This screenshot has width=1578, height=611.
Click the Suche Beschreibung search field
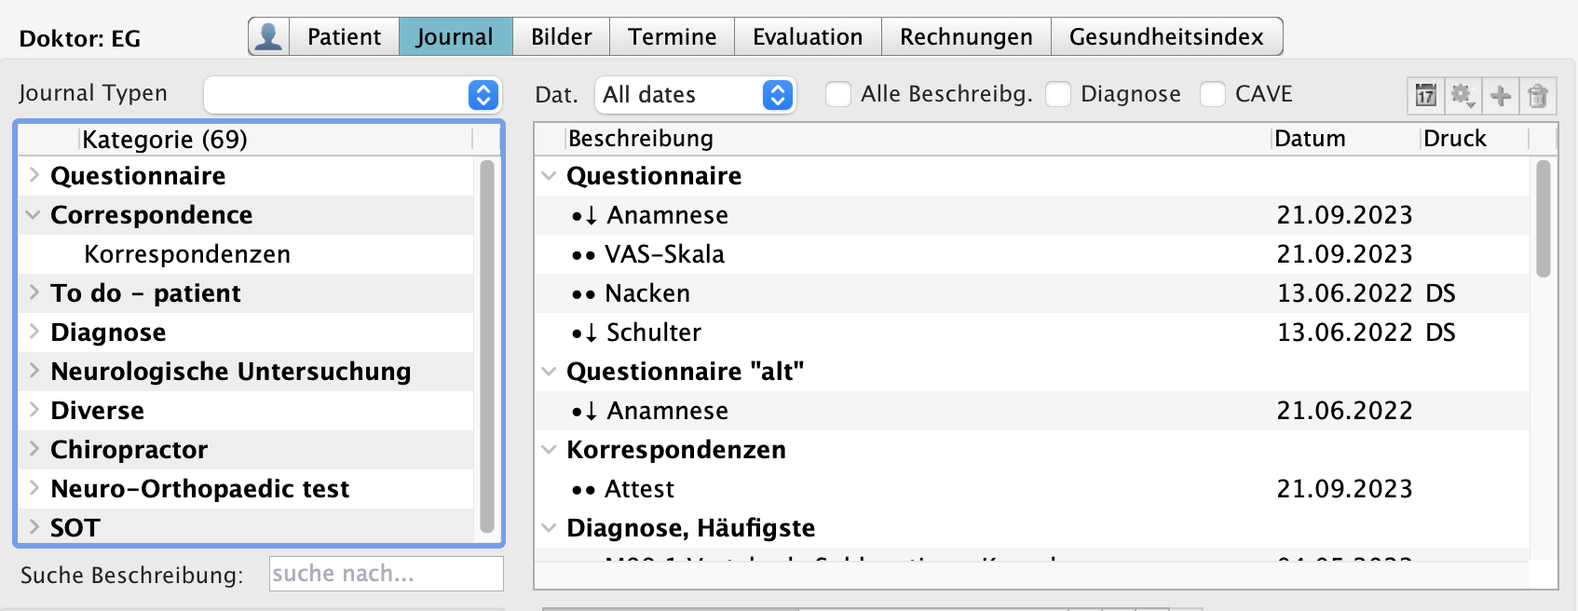(386, 574)
